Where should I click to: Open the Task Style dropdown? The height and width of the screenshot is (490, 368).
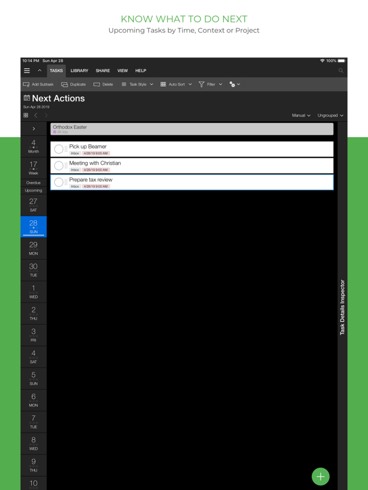137,84
